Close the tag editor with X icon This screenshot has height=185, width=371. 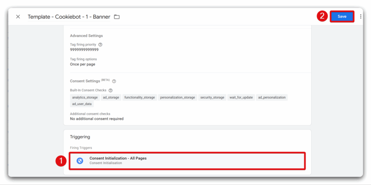18,17
